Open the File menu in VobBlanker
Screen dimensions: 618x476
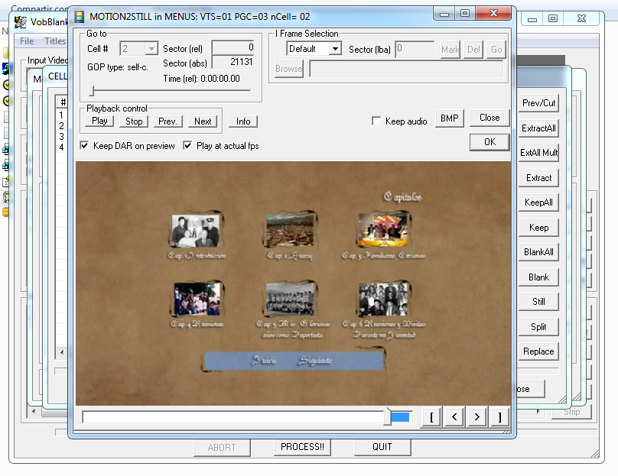27,41
